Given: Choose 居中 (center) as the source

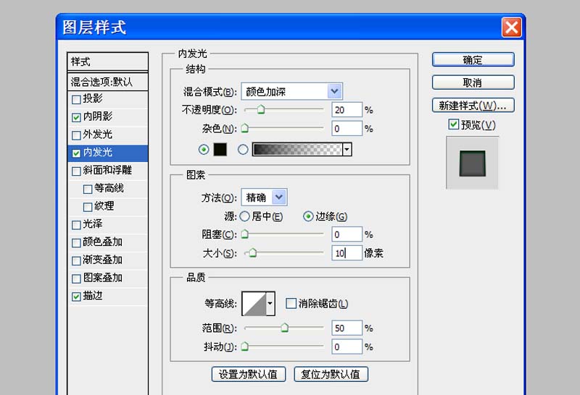Looking at the screenshot, I should point(245,216).
